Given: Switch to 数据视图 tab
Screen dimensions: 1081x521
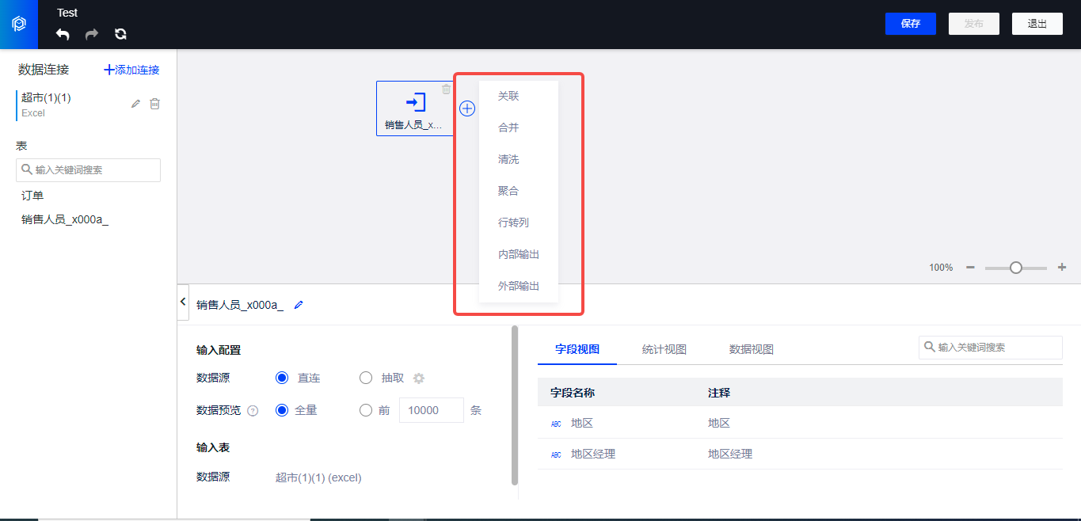Looking at the screenshot, I should pyautogui.click(x=751, y=349).
